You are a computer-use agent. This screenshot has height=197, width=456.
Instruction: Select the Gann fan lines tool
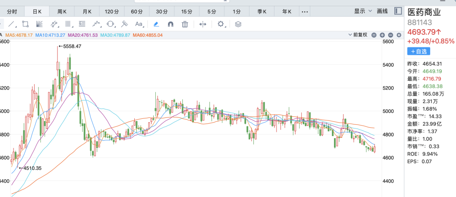click(40, 24)
